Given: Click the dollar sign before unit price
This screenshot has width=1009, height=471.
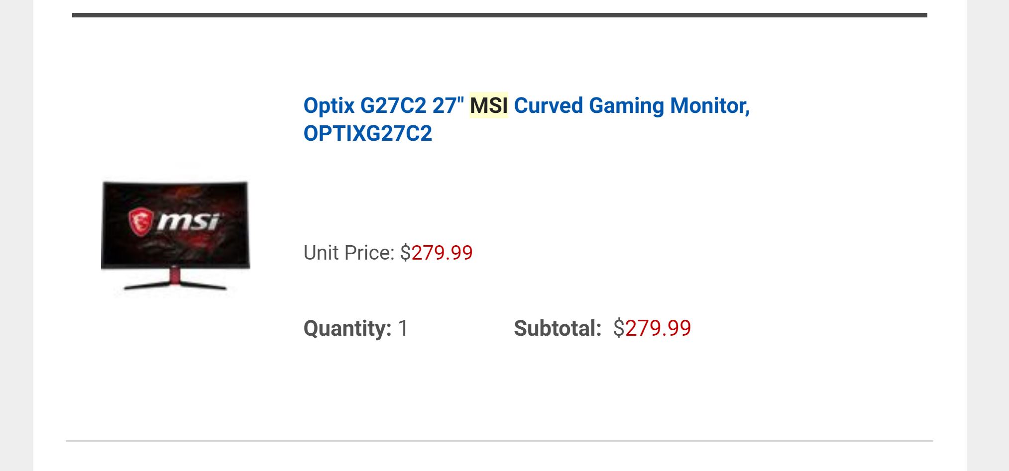Looking at the screenshot, I should [405, 253].
